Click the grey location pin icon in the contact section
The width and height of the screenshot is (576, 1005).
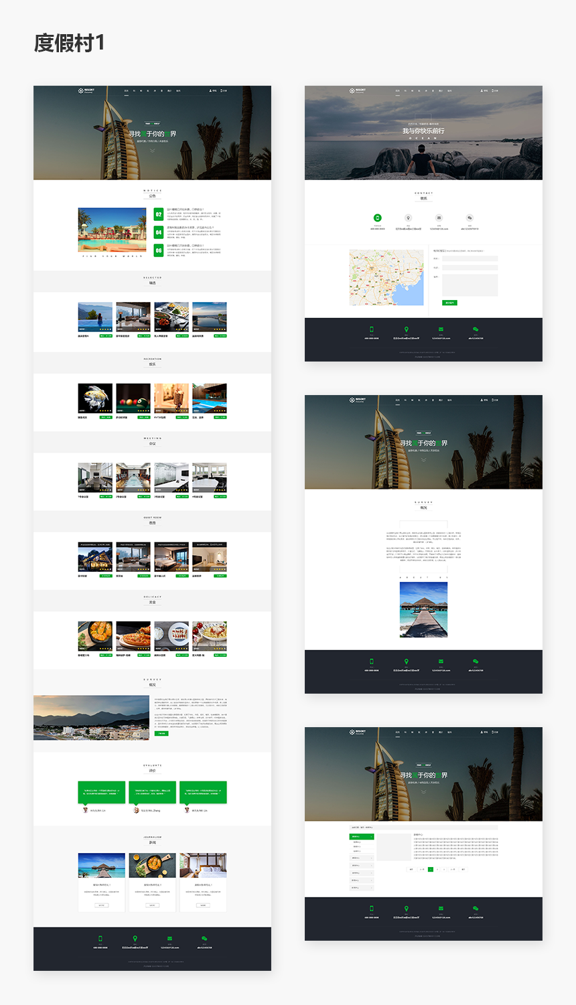(x=408, y=218)
